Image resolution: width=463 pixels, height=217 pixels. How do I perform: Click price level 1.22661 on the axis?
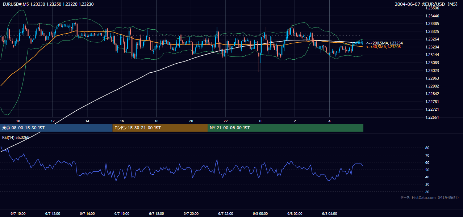(x=432, y=117)
